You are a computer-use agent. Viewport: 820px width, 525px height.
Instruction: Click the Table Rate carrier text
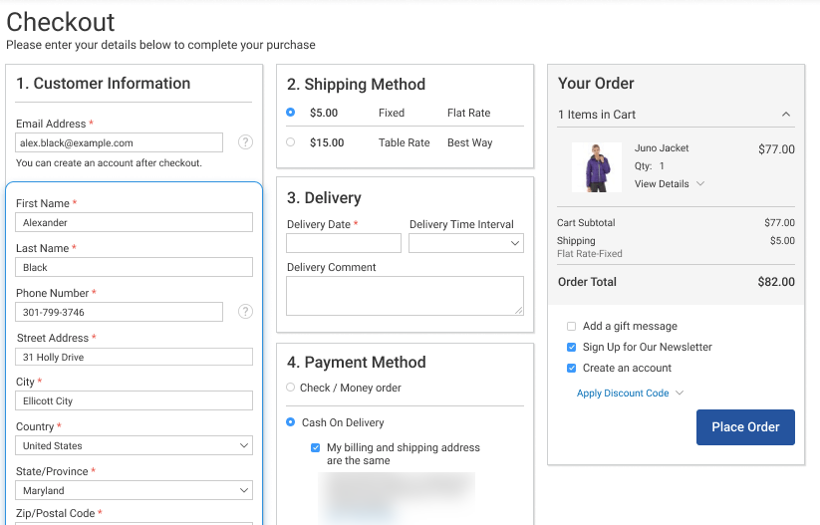(x=405, y=142)
